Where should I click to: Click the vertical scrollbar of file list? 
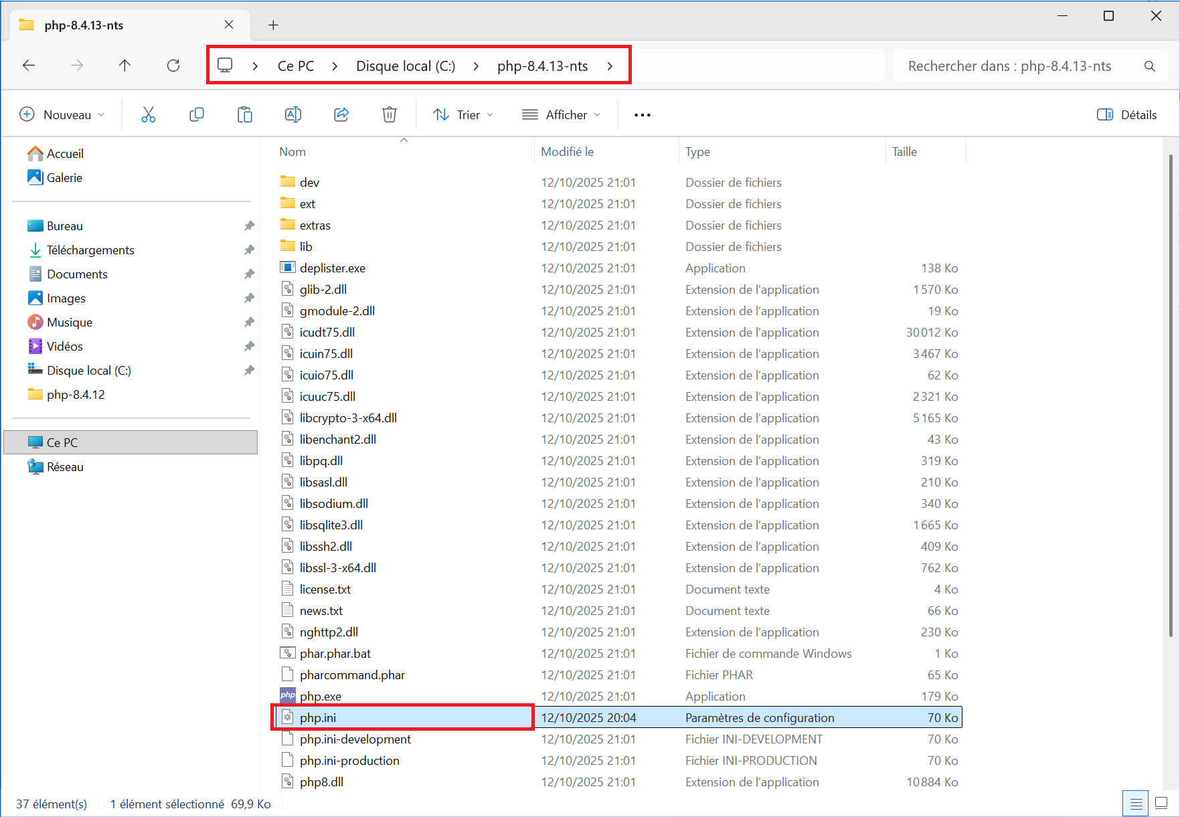click(x=1170, y=401)
